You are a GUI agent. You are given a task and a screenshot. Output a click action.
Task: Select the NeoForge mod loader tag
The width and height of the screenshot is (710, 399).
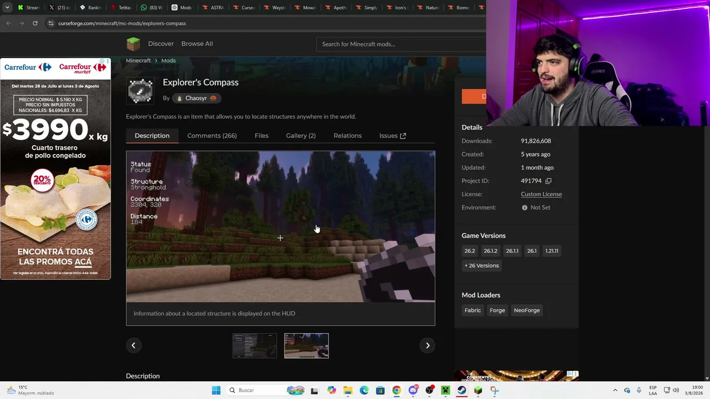coord(527,310)
